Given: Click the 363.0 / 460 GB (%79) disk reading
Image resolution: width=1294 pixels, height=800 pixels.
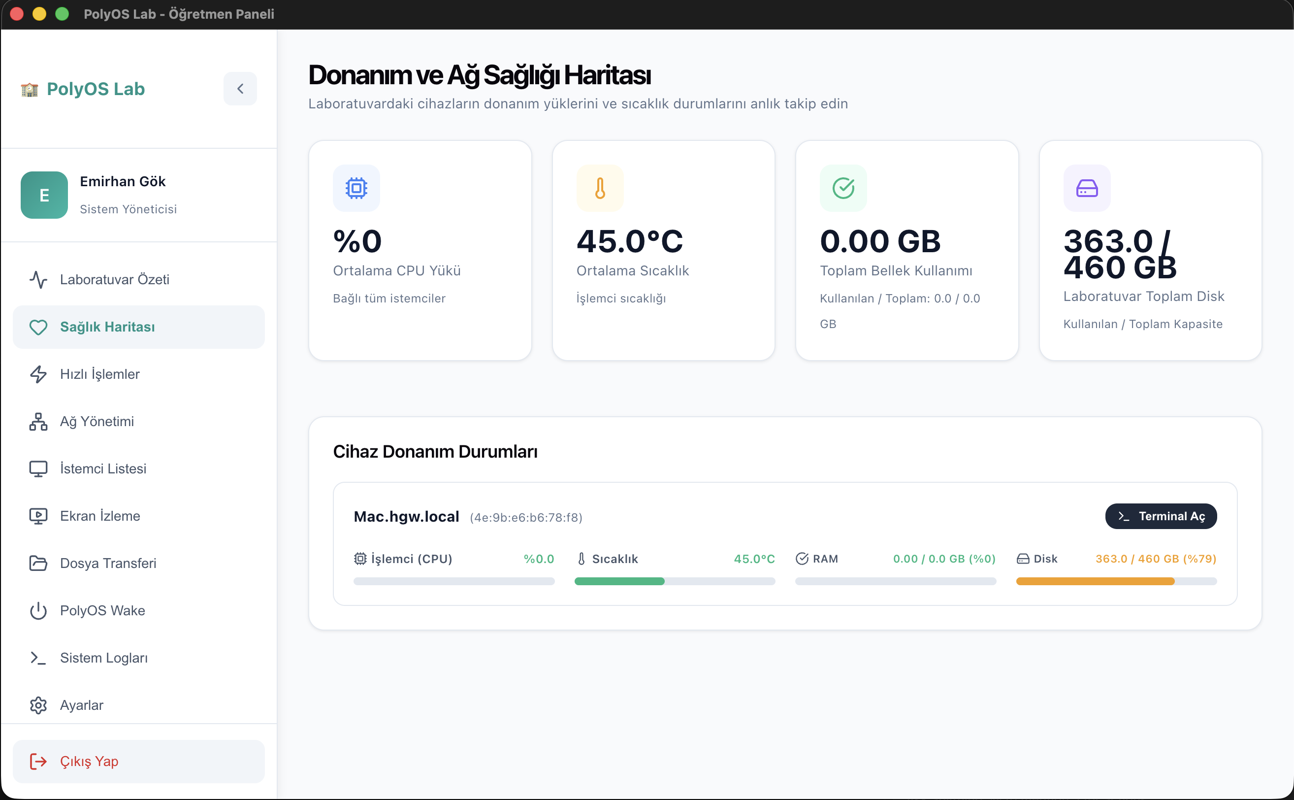Looking at the screenshot, I should click(x=1156, y=559).
